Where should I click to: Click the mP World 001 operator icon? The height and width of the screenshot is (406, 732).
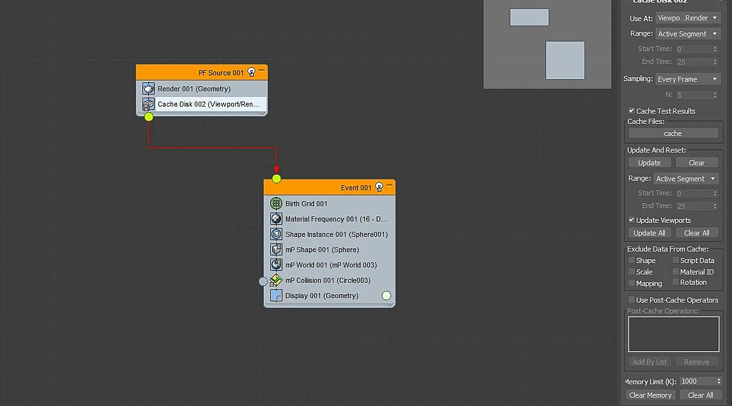point(277,264)
